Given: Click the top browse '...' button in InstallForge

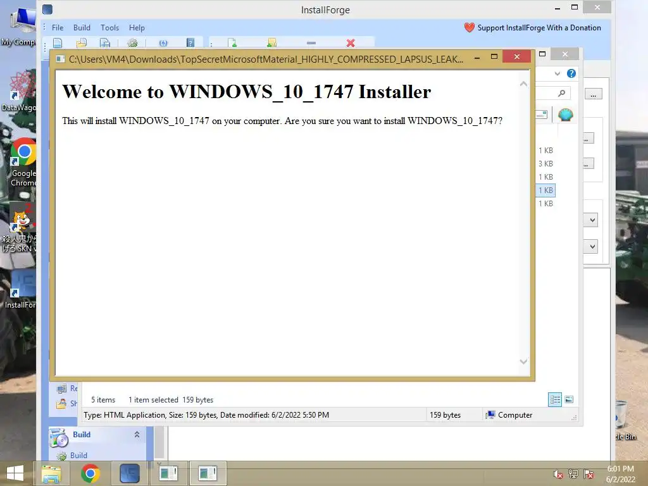Looking at the screenshot, I should click(593, 94).
